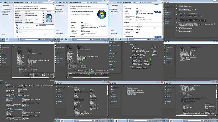The height and width of the screenshot is (122, 218).
Task: Collapse the Cores node in Speccy CPU window with Core 0 row
Action: pyautogui.click(x=68, y=68)
